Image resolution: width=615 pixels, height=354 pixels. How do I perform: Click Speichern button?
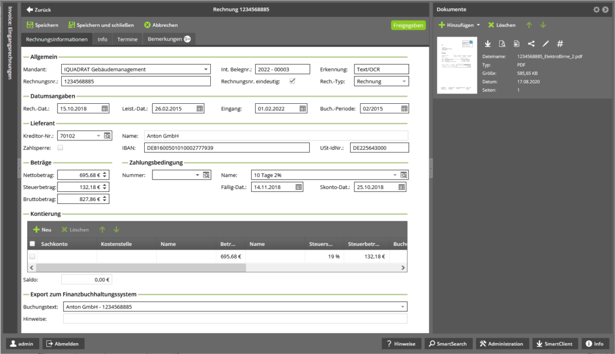(x=43, y=25)
